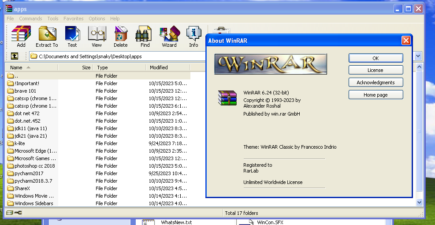The width and height of the screenshot is (435, 225).
Task: Sort by Name column header
Action: coord(31,67)
